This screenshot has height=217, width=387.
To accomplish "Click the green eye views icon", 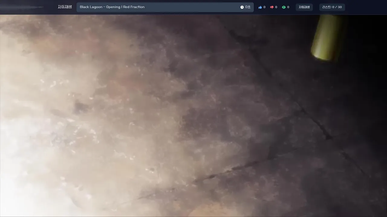I will pyautogui.click(x=284, y=7).
